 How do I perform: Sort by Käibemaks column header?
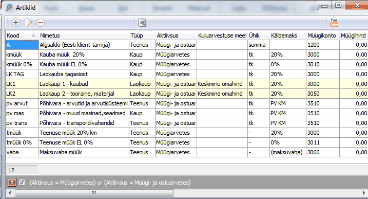tap(288, 35)
